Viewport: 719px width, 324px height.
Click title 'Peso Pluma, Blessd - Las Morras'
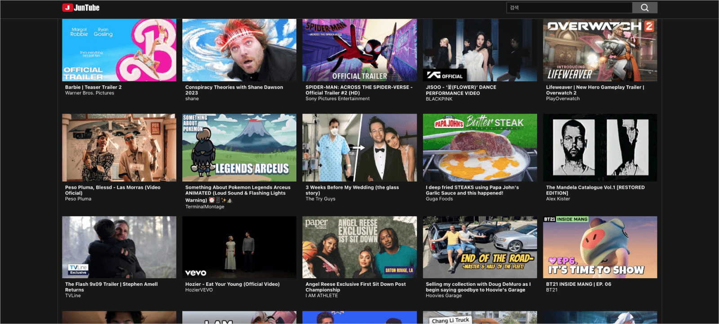click(113, 190)
